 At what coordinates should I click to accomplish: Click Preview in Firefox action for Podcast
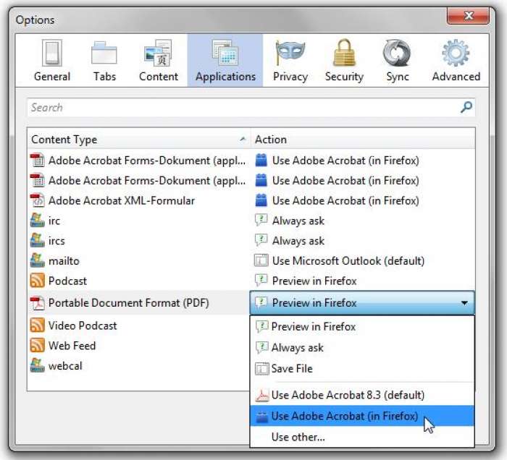click(x=314, y=281)
